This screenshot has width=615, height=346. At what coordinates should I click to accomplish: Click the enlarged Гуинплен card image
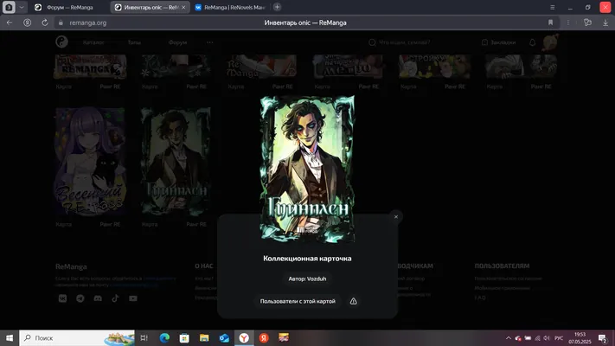click(307, 170)
